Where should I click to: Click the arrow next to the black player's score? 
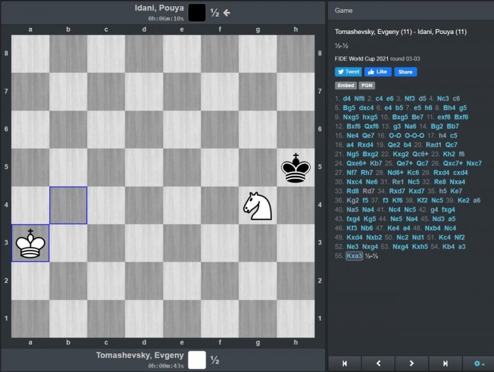[227, 12]
